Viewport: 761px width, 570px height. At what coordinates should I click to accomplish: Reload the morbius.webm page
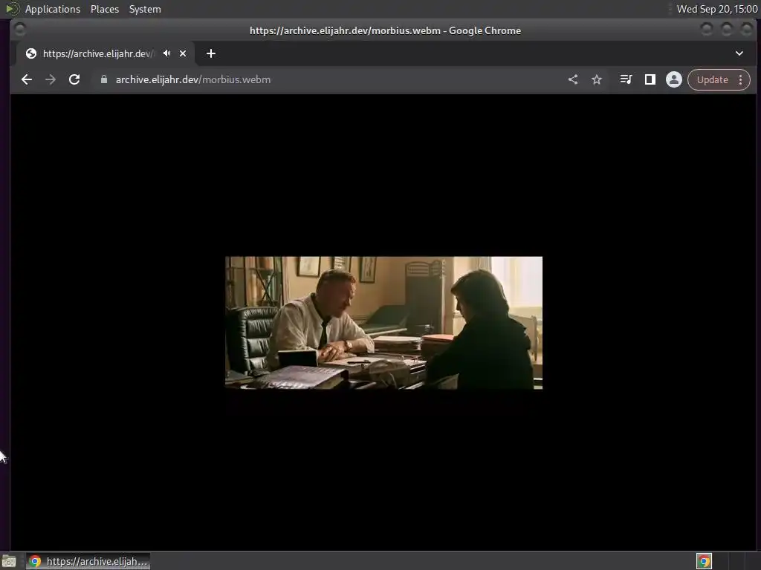point(74,79)
